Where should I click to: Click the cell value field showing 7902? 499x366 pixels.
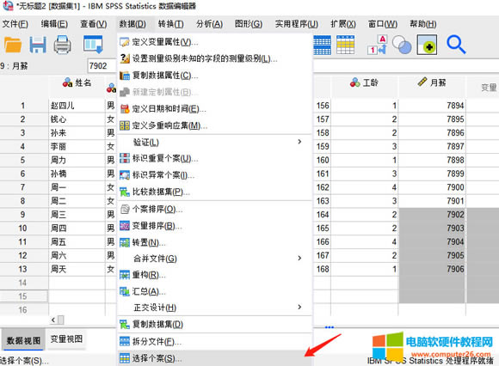(x=102, y=66)
